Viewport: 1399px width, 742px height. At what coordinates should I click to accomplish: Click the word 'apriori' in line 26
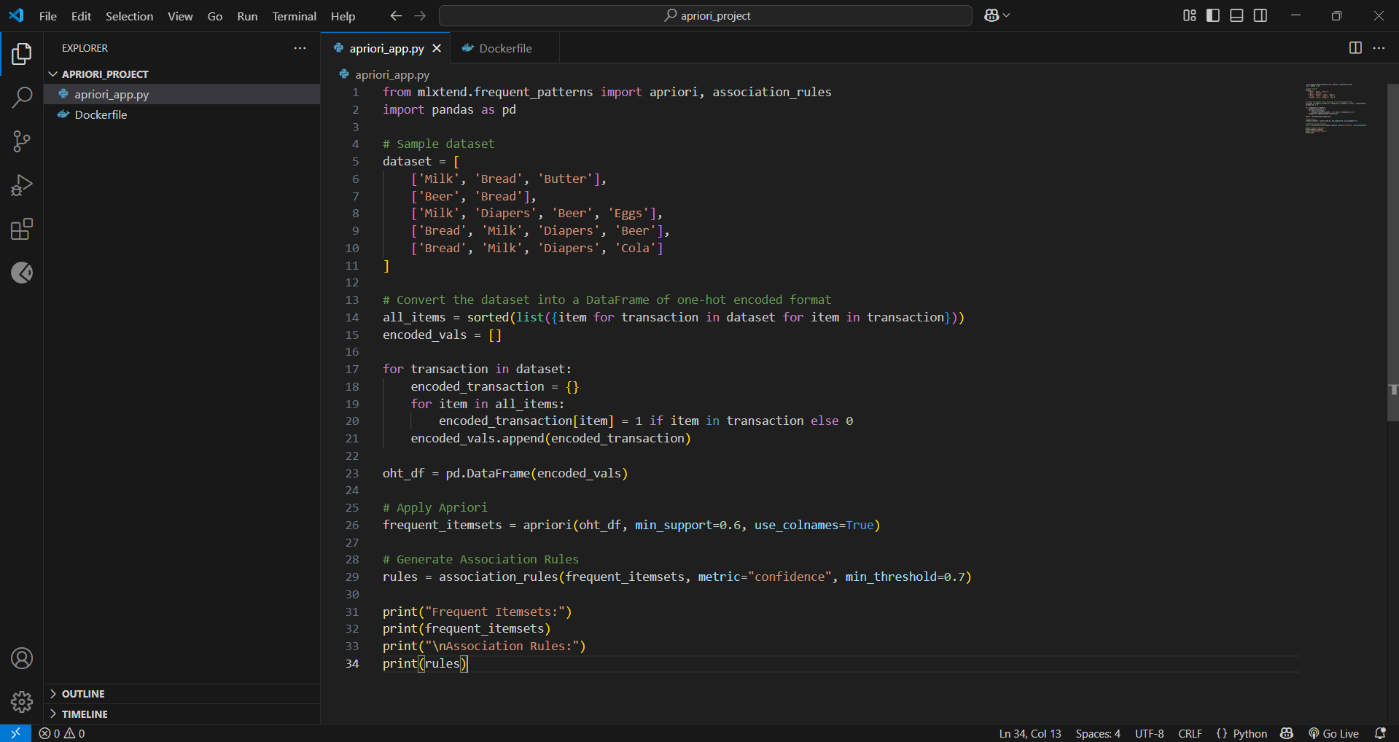point(547,525)
